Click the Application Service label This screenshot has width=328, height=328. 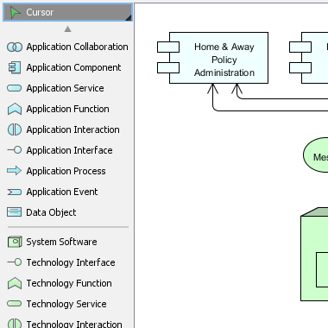coord(65,88)
